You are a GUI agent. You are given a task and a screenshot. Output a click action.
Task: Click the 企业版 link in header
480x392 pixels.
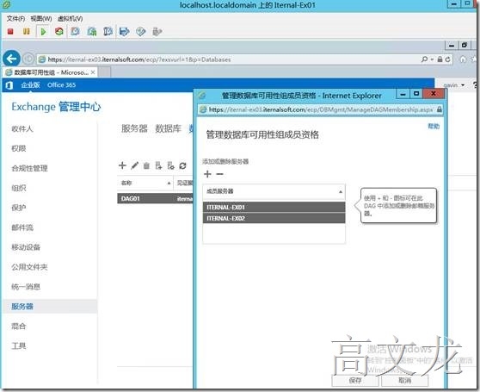[x=30, y=85]
